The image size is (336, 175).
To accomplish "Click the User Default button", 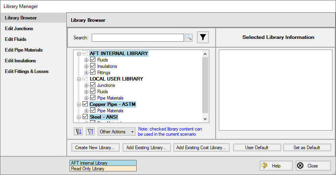I will tap(257, 148).
